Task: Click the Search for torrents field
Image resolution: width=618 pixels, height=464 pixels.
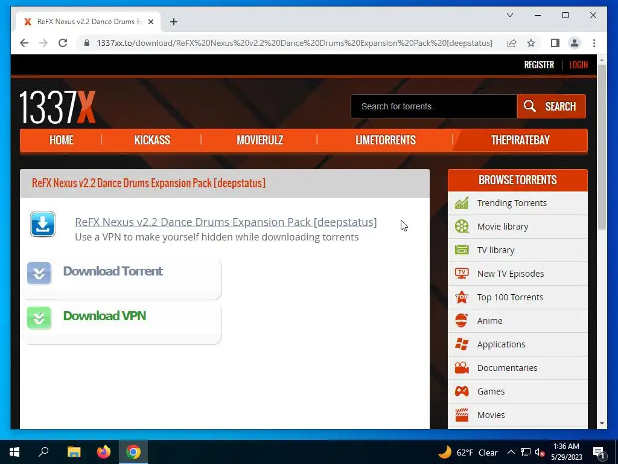Action: tap(433, 106)
